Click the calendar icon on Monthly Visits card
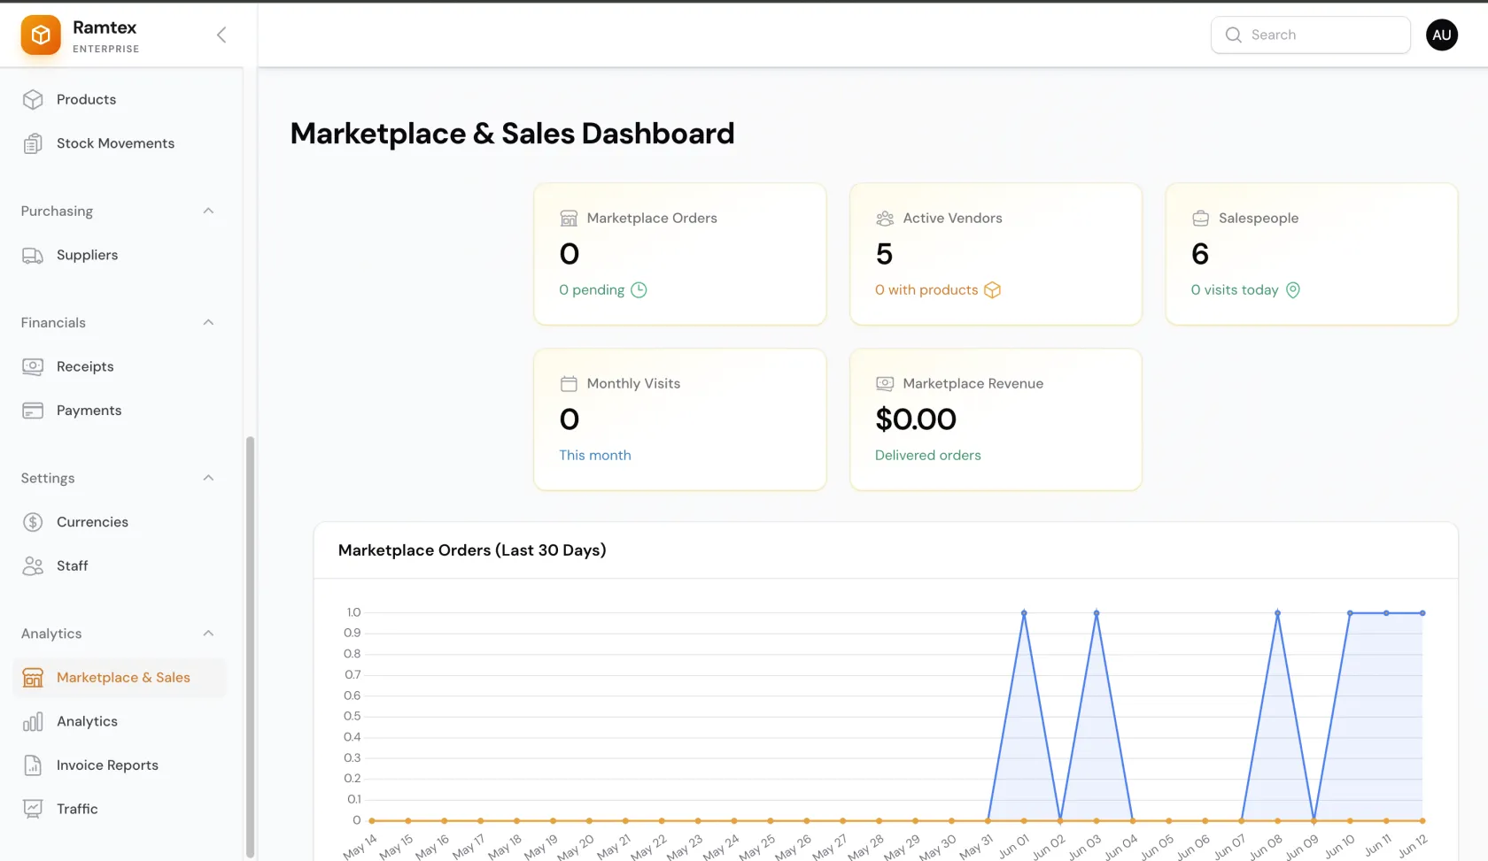 [x=569, y=383]
